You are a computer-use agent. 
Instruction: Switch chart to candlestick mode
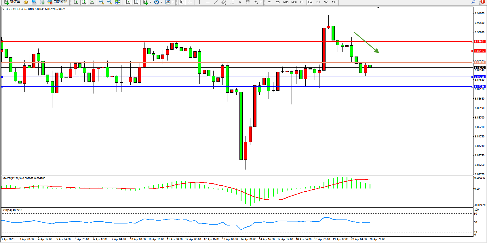coord(84,2)
